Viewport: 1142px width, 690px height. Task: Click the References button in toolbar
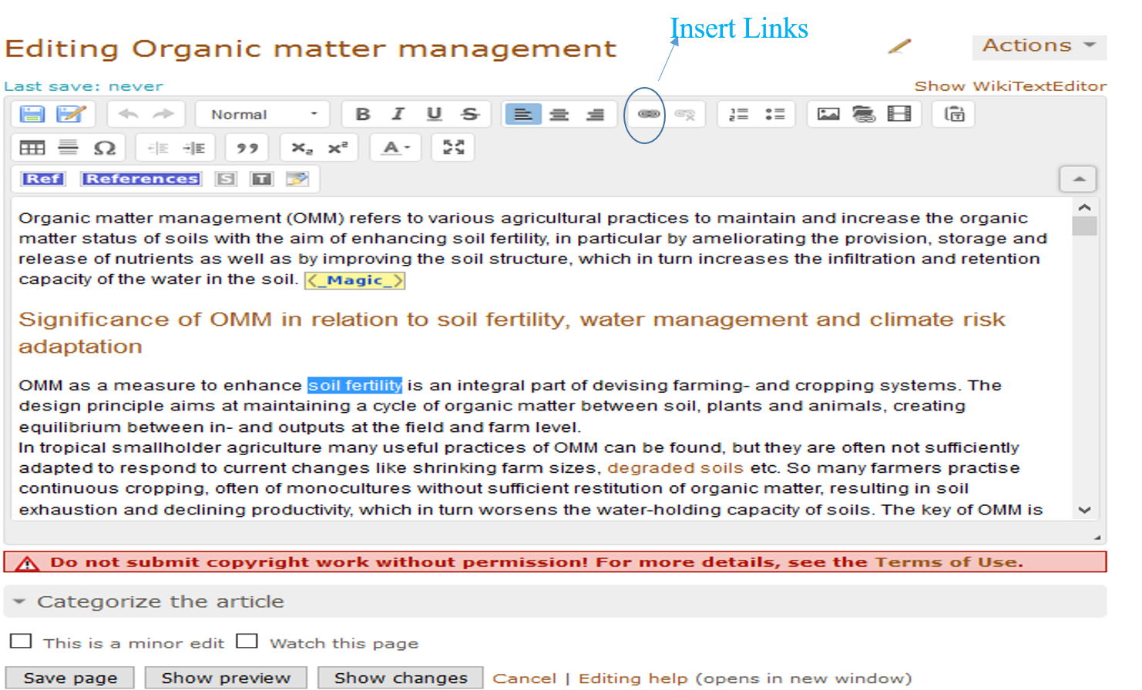tap(141, 179)
